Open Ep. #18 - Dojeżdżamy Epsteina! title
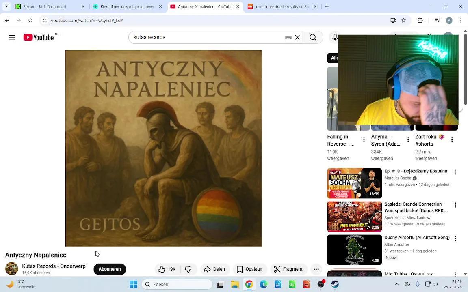Image resolution: width=468 pixels, height=292 pixels. coord(416,171)
